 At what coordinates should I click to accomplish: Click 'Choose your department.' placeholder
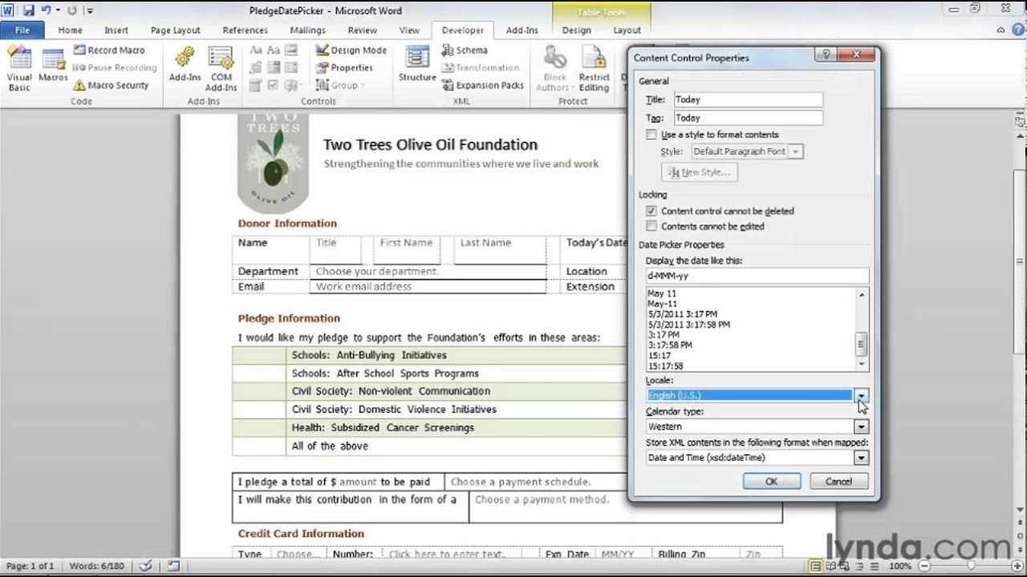tap(377, 271)
